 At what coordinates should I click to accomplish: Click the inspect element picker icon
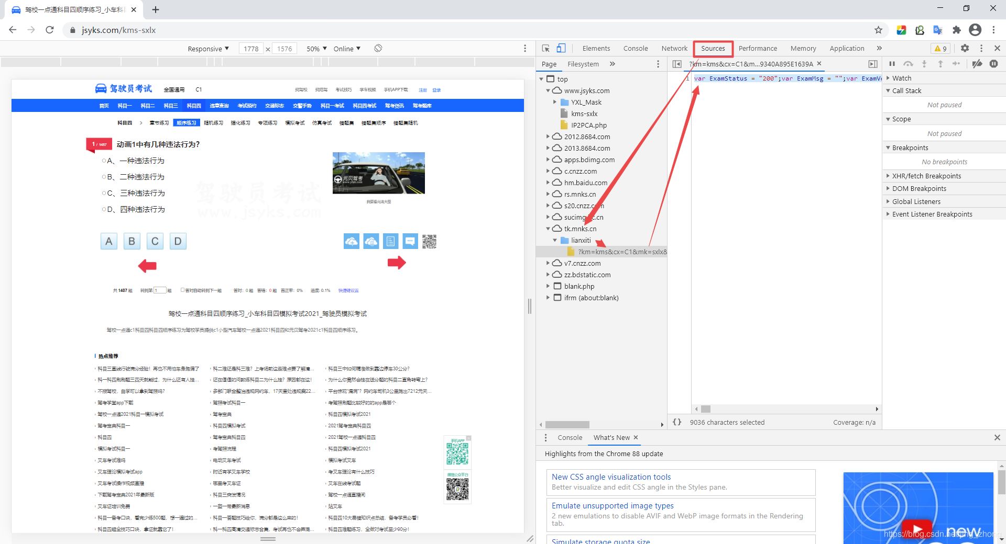click(546, 48)
